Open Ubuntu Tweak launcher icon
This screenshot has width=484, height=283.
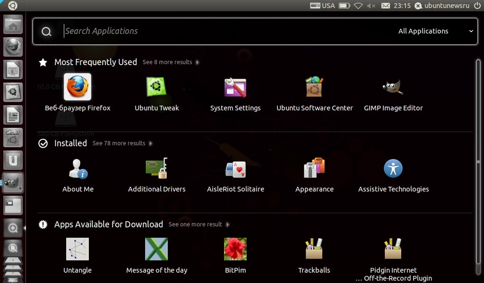pyautogui.click(x=13, y=92)
